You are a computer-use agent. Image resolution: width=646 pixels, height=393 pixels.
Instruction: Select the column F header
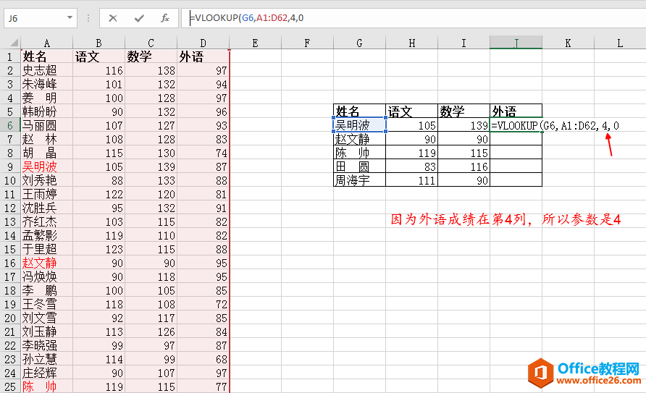point(307,43)
